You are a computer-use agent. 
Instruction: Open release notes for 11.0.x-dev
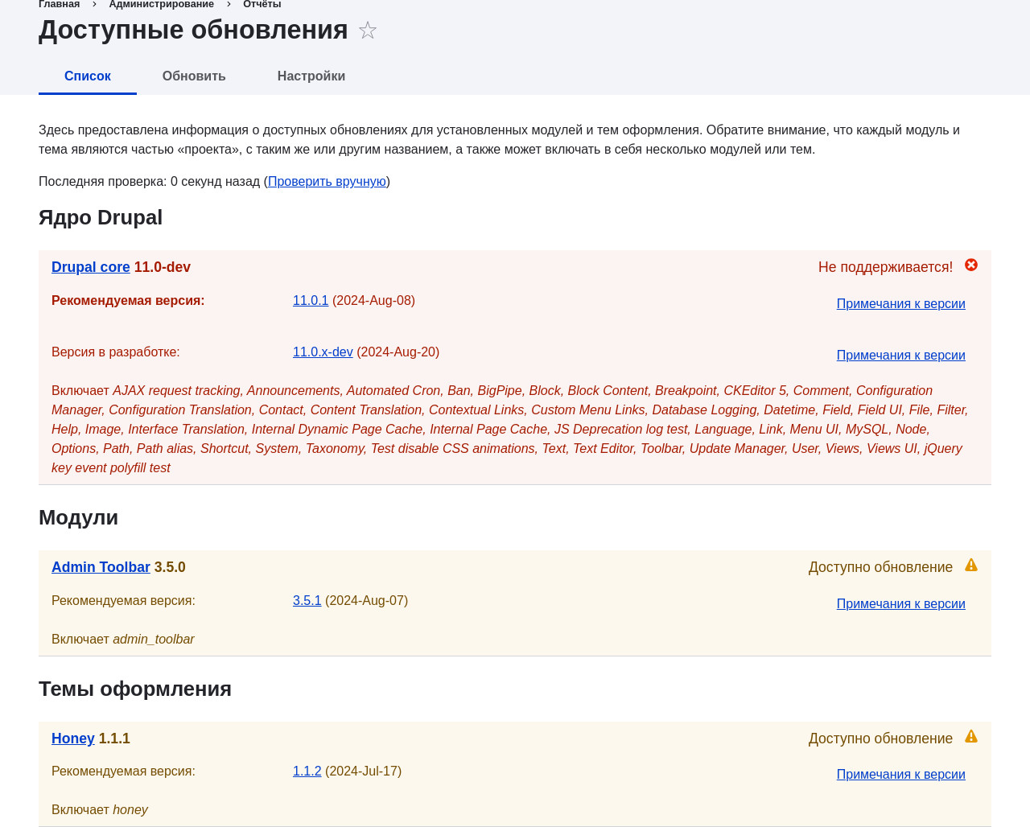point(901,356)
